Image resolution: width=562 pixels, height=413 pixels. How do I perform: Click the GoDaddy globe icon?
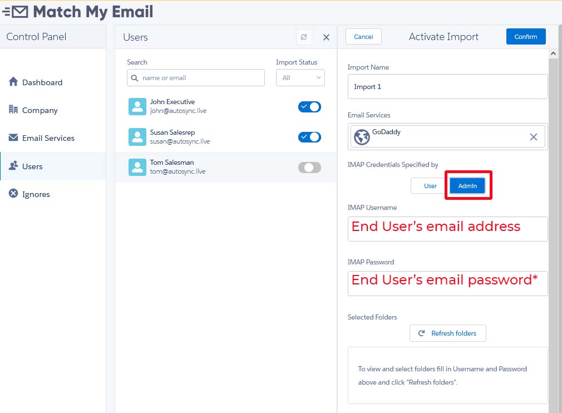(x=362, y=137)
